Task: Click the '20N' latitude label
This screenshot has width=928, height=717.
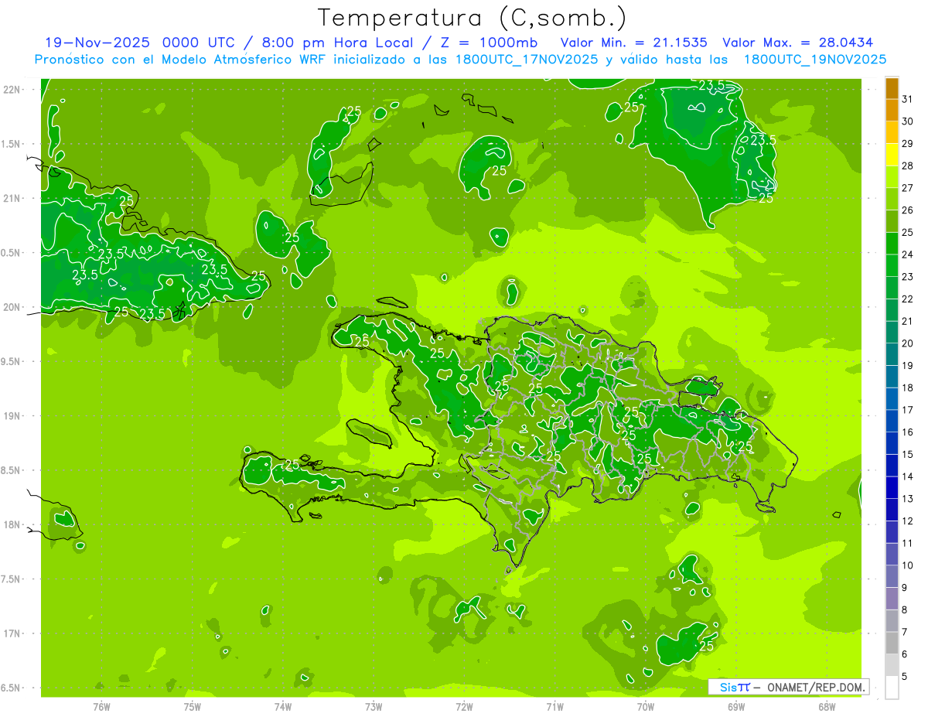Action: (x=12, y=308)
